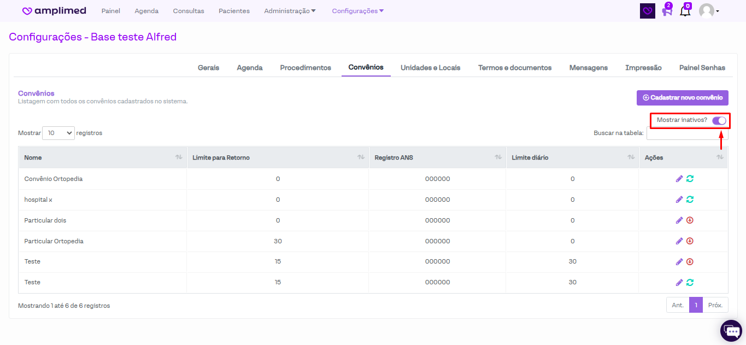This screenshot has width=746, height=345.
Task: Go to next page with Próx.
Action: (715, 305)
